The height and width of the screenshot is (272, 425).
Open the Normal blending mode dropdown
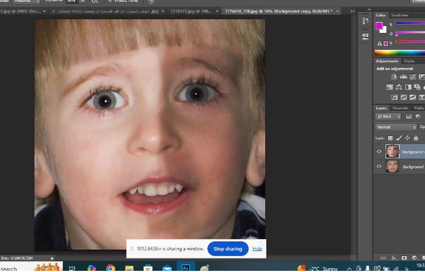point(396,127)
